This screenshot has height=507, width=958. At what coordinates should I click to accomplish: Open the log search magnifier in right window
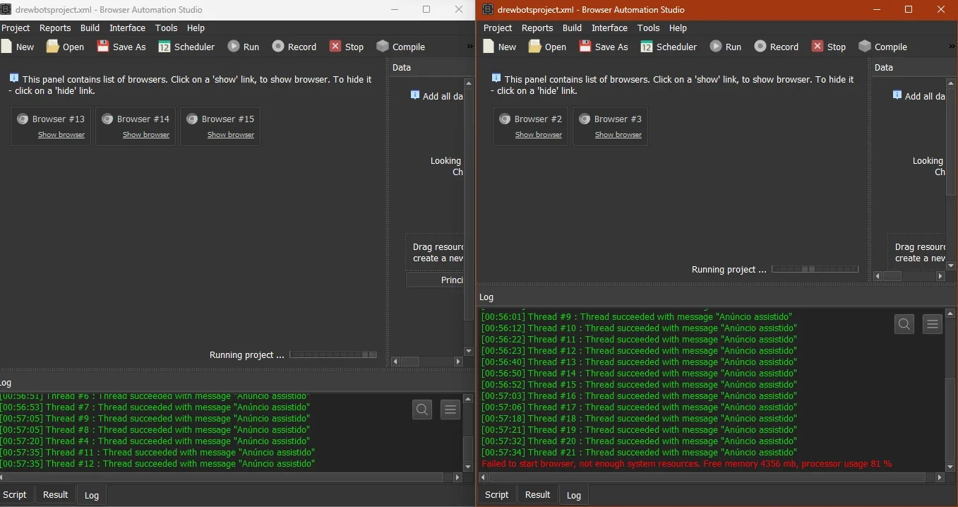904,325
